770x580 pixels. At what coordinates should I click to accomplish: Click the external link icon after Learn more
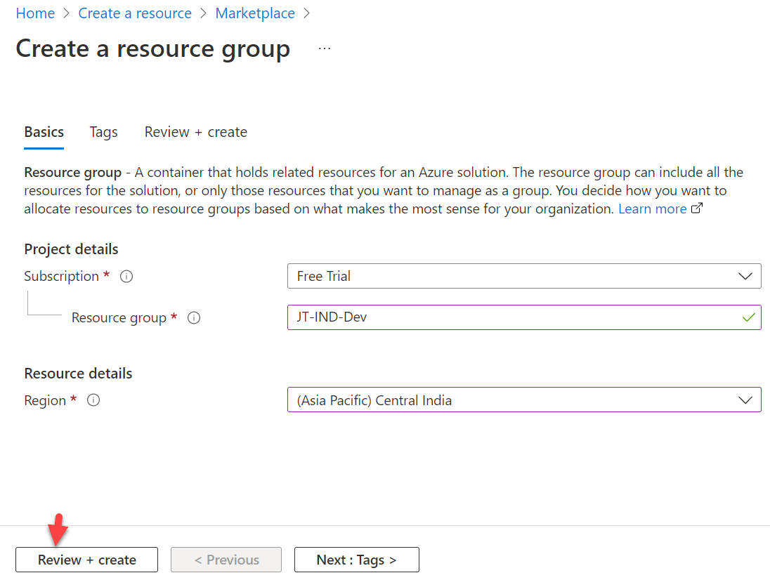point(697,208)
